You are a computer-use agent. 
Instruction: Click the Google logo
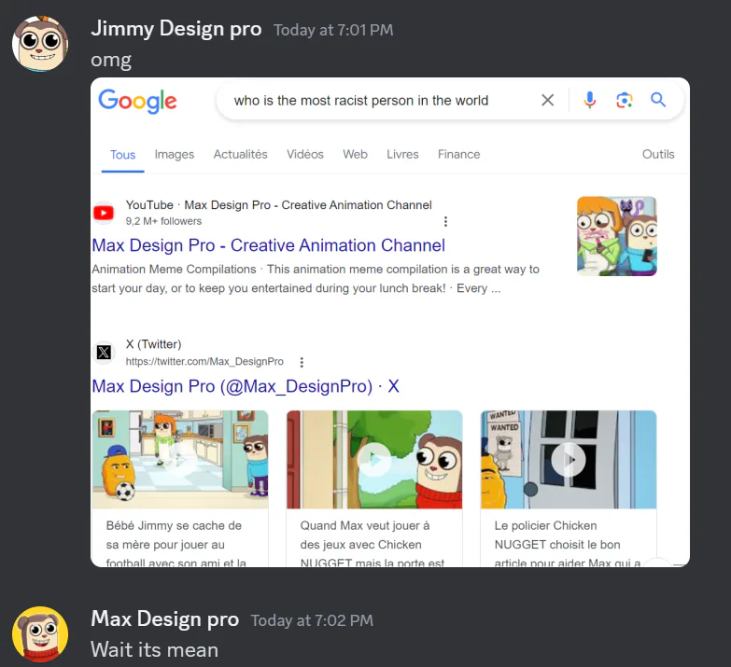pyautogui.click(x=137, y=101)
